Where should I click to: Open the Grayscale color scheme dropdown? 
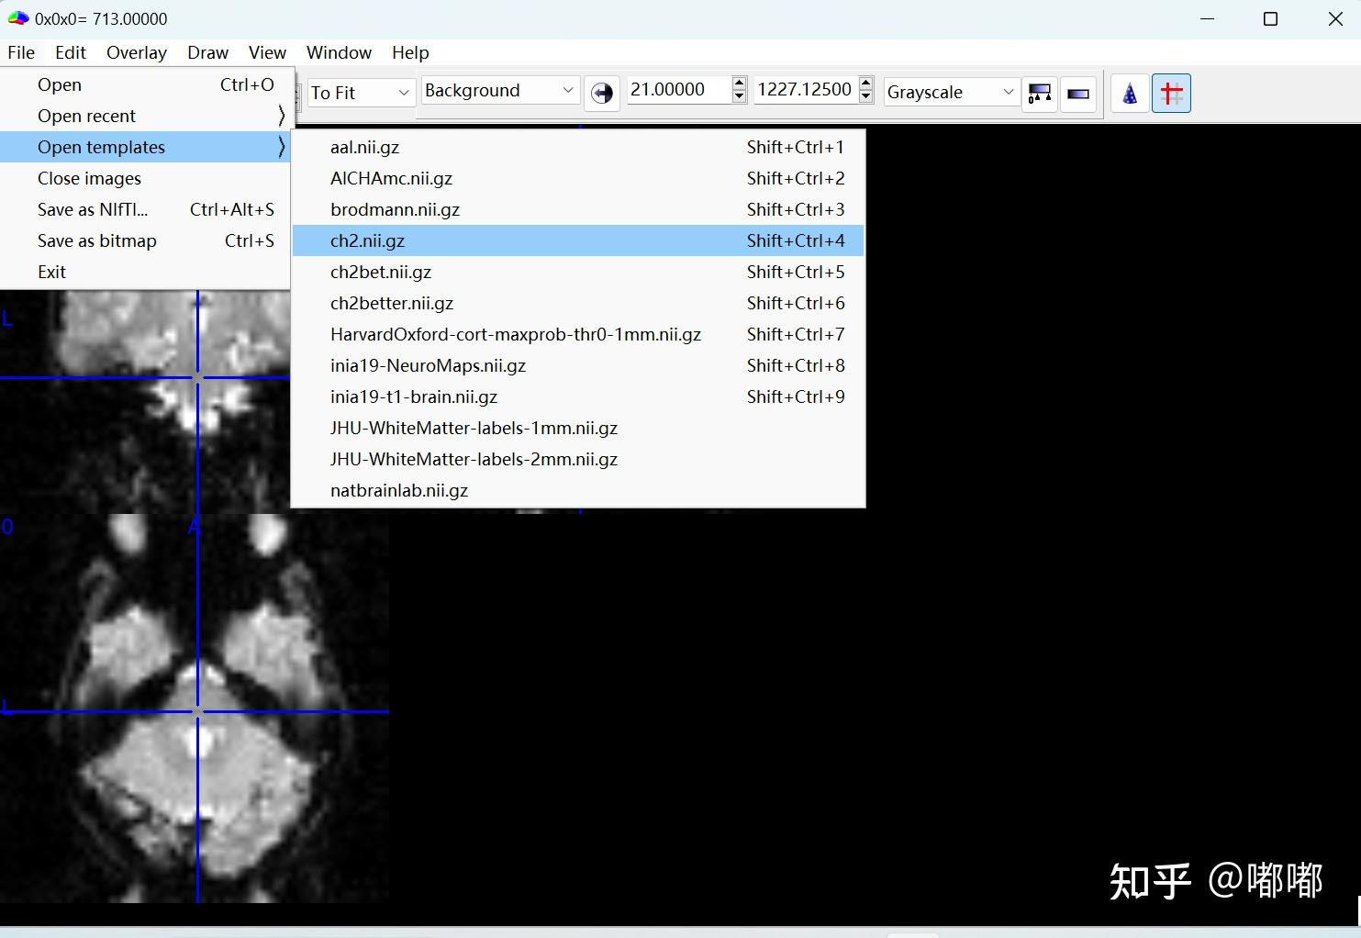[952, 92]
